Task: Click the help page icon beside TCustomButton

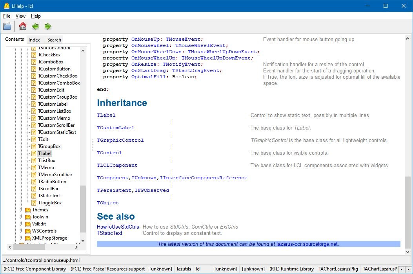Action: click(34, 69)
